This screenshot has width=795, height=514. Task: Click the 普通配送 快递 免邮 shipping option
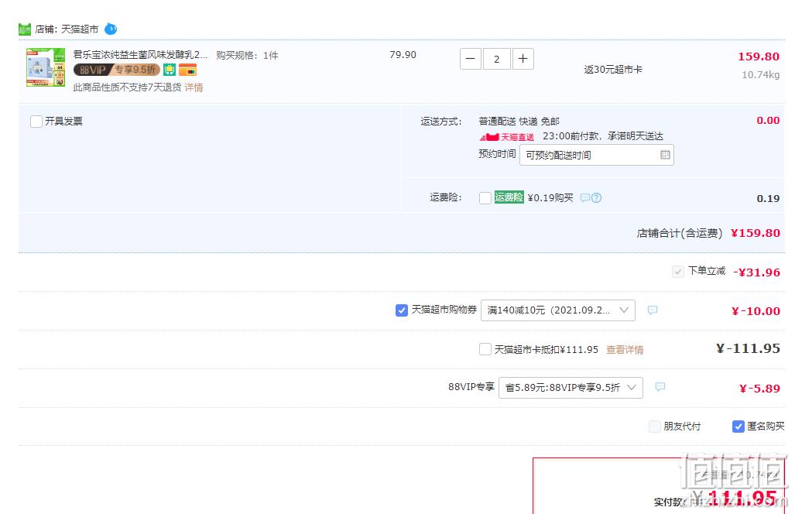(x=519, y=122)
